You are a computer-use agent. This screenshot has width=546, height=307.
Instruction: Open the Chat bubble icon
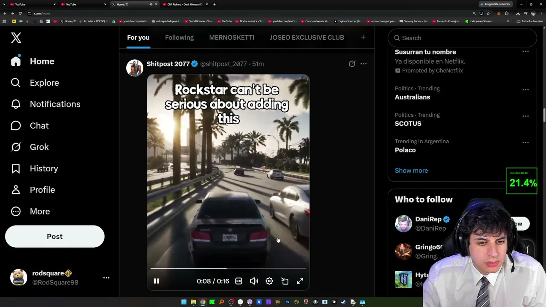16,125
